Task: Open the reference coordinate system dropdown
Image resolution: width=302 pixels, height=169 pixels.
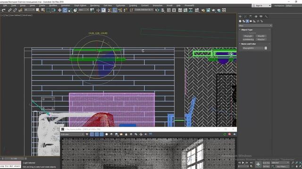Action: pyautogui.click(x=84, y=10)
